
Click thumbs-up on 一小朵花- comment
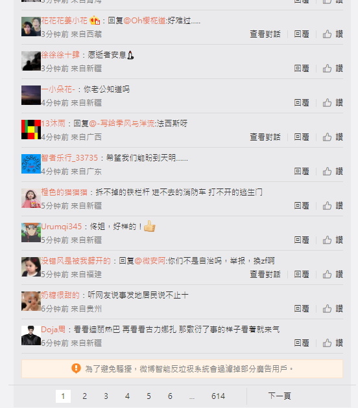coord(333,103)
